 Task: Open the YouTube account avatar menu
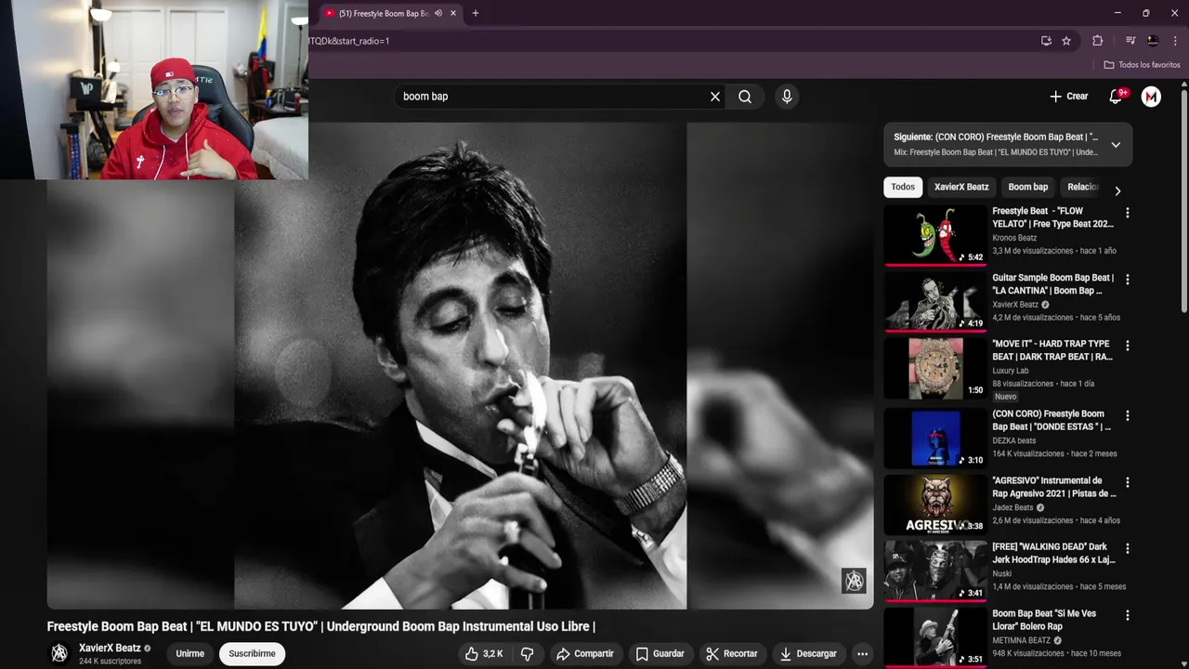pos(1151,97)
